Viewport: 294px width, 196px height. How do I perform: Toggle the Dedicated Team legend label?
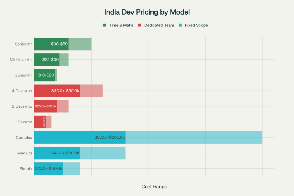point(159,25)
